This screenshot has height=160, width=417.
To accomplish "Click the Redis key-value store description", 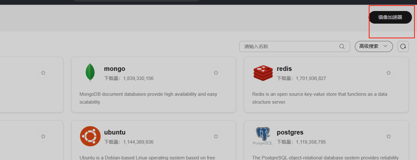I will (320, 98).
